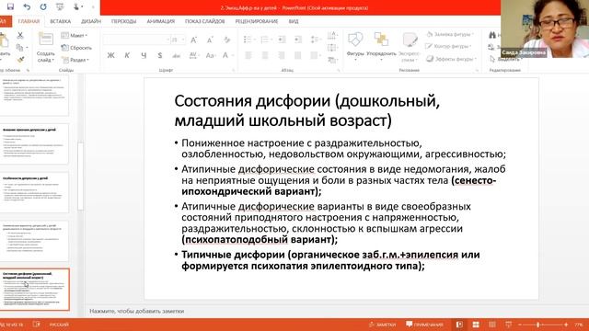Select the 'Особенности депрессии у детей' slide thumbnail
Image resolution: width=589 pixels, height=331 pixels.
click(35, 192)
